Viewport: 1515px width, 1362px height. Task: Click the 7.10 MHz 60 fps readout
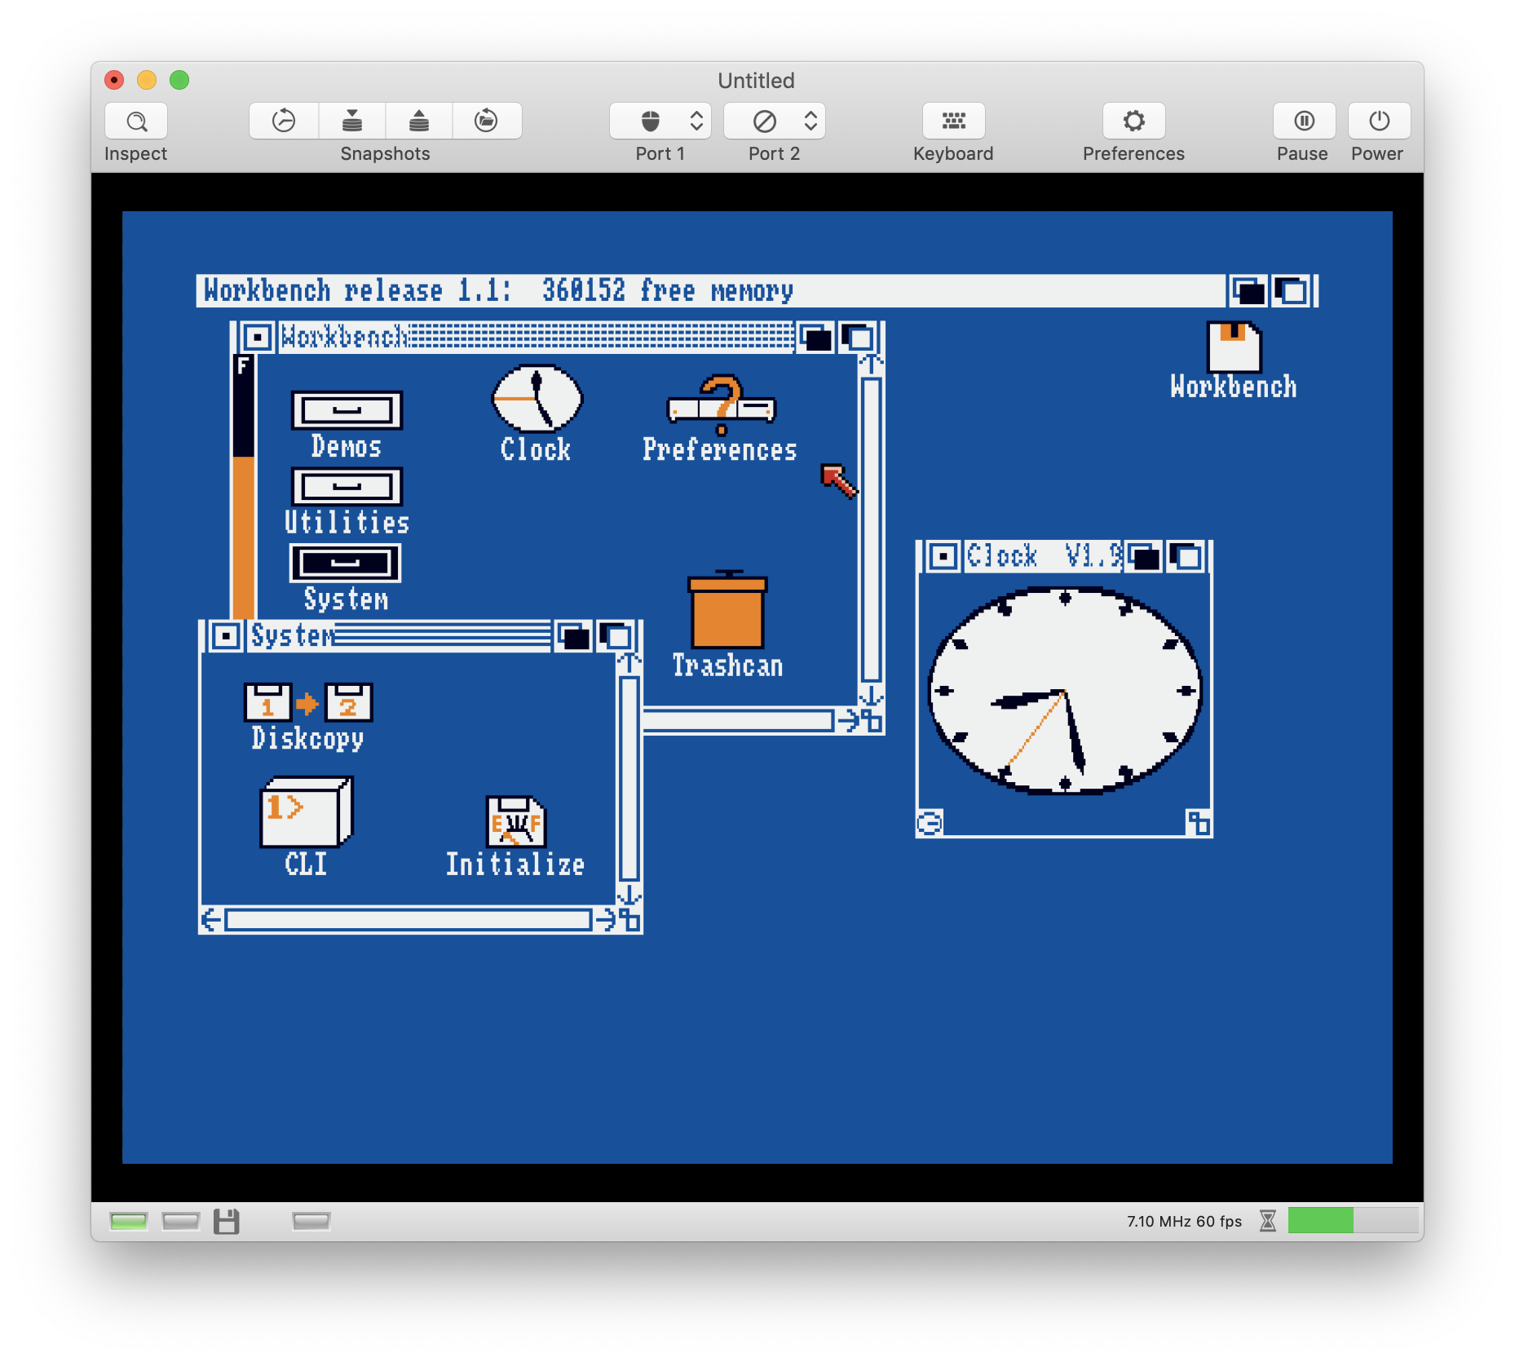(1184, 1221)
